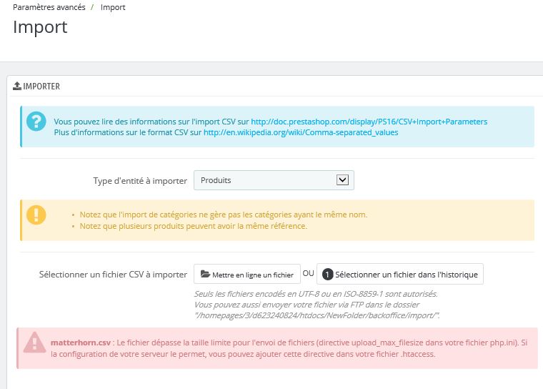Click Type d'entité à importer label

(140, 181)
